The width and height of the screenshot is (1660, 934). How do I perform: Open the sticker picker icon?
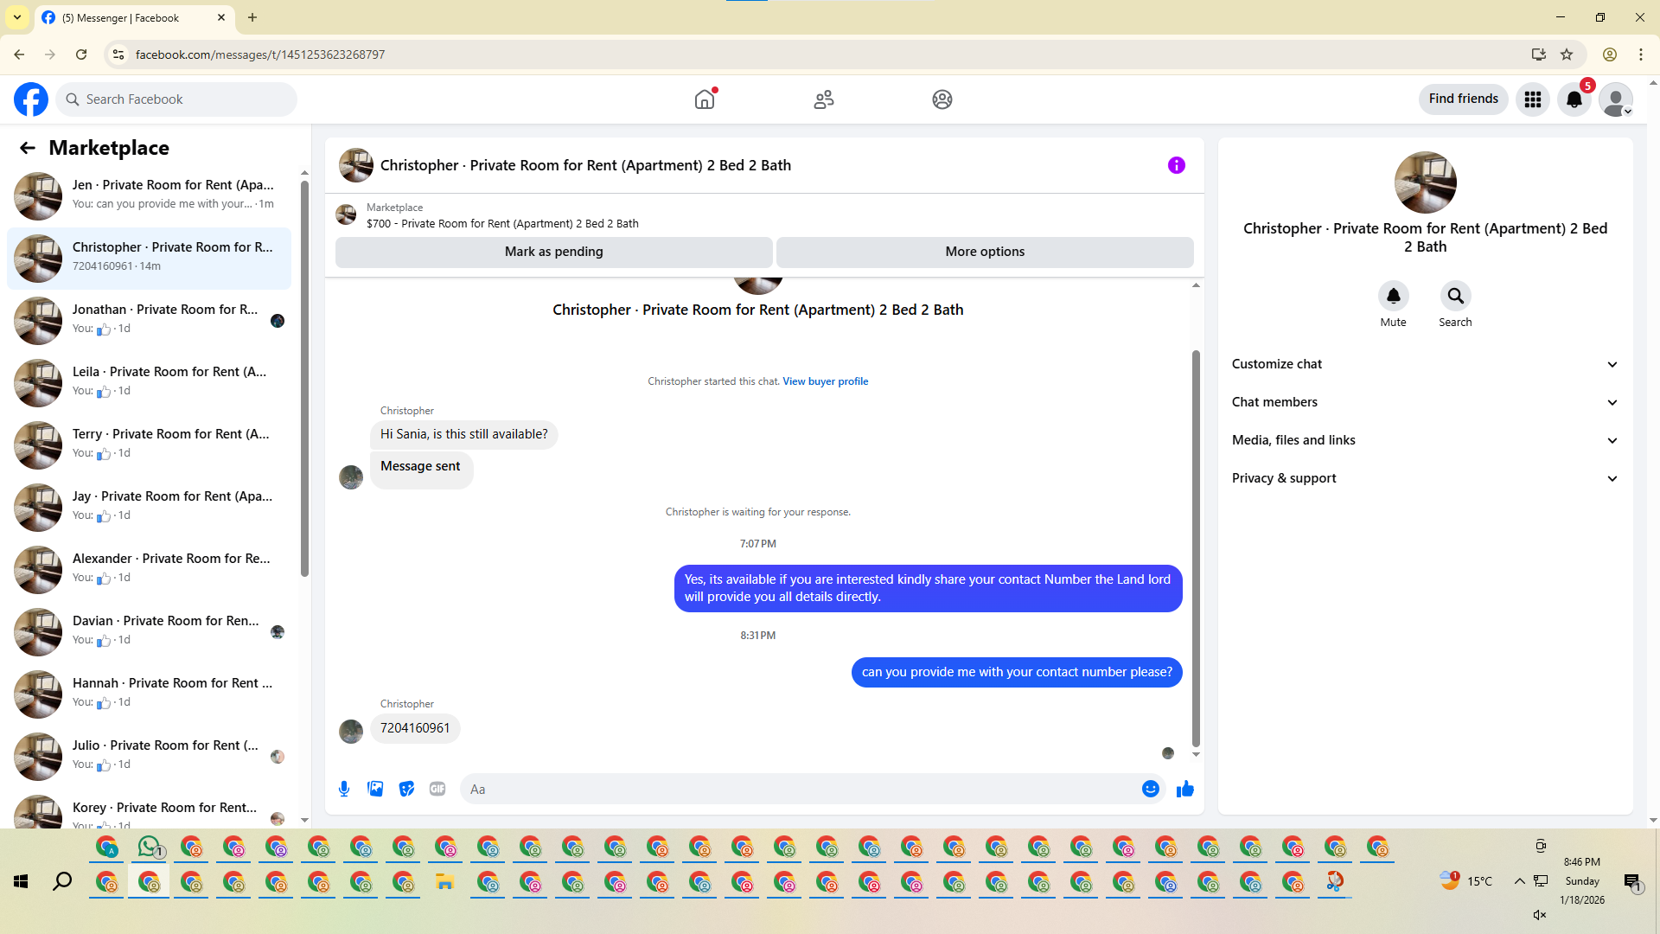tap(406, 789)
